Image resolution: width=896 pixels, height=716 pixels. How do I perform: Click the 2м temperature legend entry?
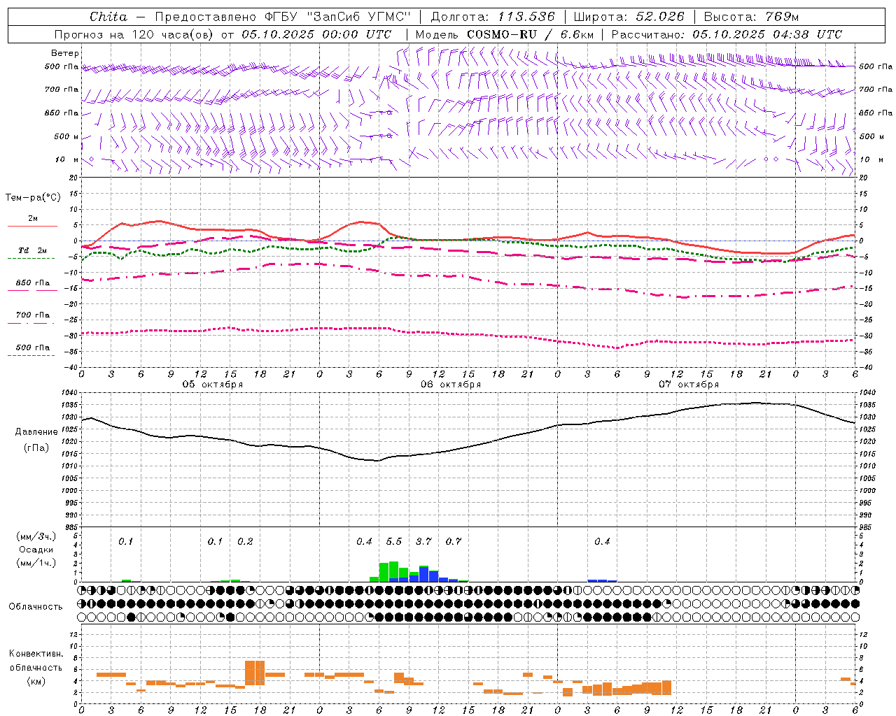(x=33, y=218)
